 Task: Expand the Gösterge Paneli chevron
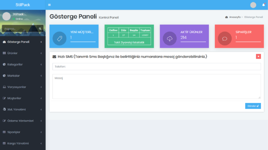pos(41,42)
